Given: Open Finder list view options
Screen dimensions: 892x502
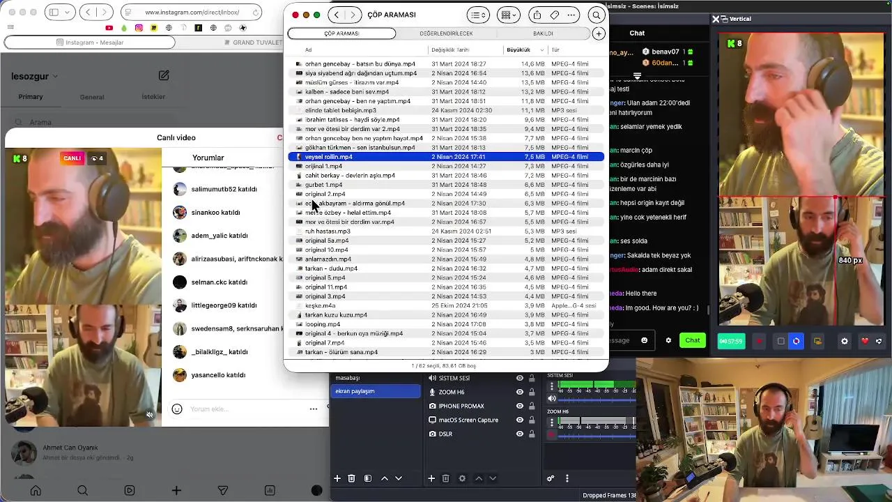Looking at the screenshot, I should pos(478,15).
